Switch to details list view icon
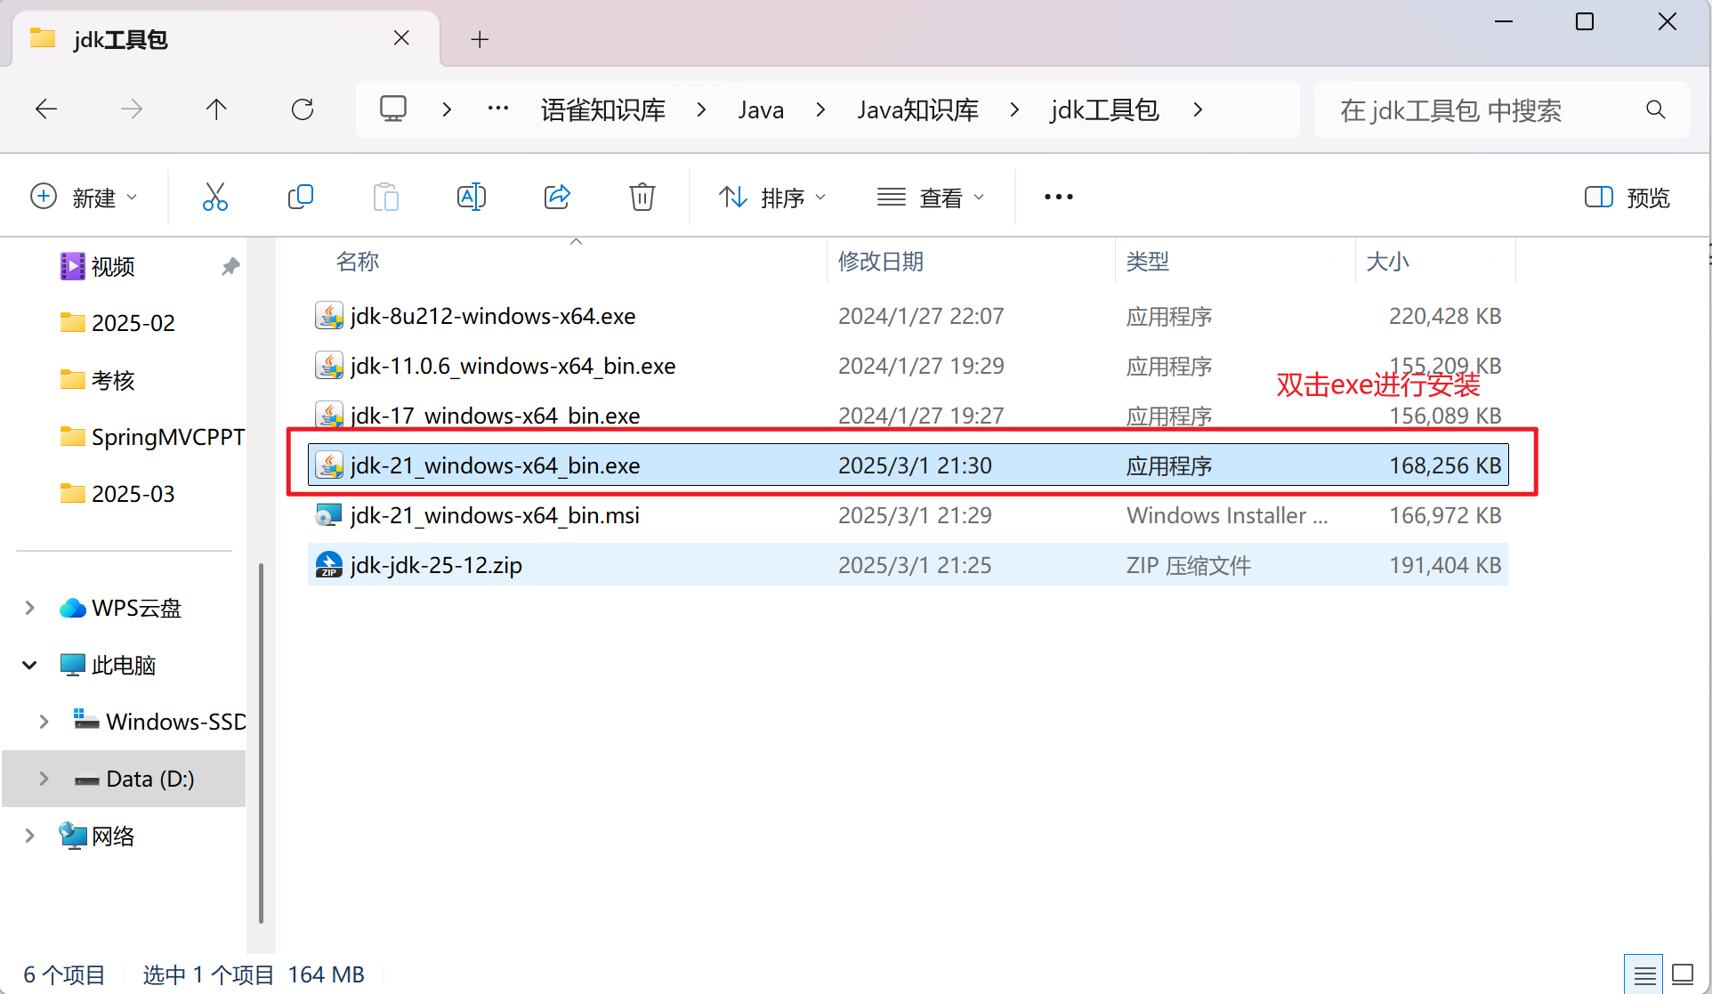The width and height of the screenshot is (1712, 994). [x=1644, y=974]
